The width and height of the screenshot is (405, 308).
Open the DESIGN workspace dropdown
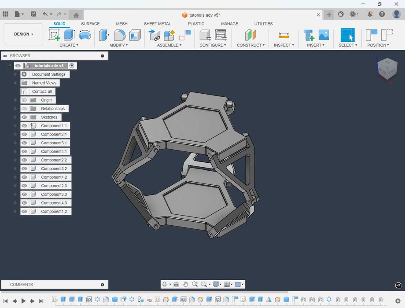(x=23, y=34)
